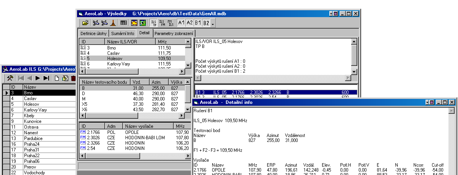The image size is (458, 175).
Task: Click the green coverage map icon
Action: [142, 23]
